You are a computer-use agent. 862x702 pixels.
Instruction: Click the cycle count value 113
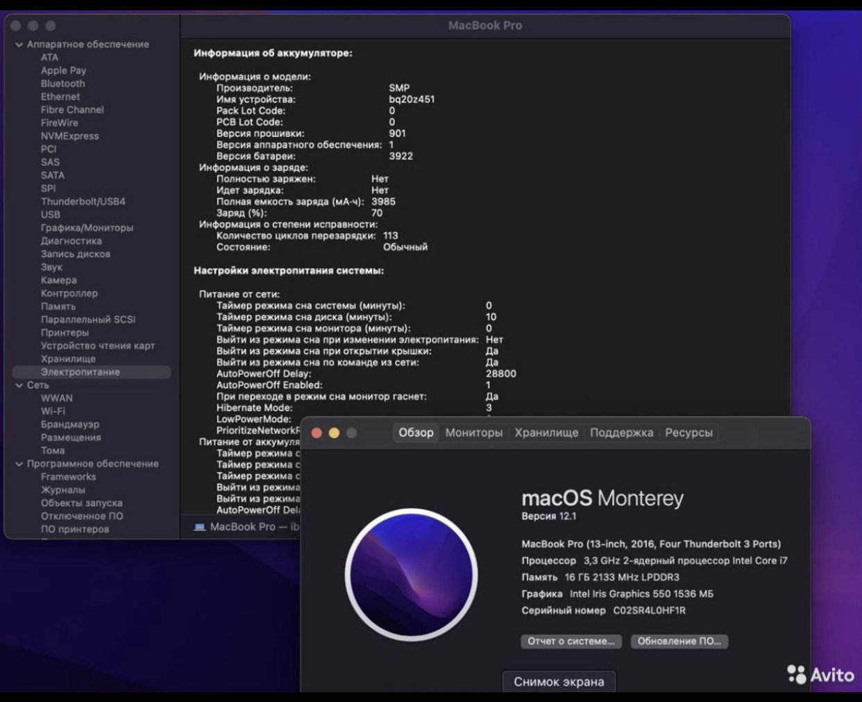click(391, 236)
